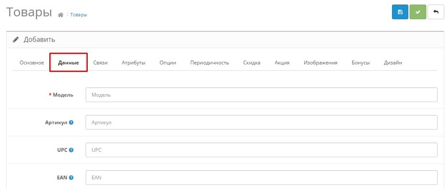The image size is (448, 189).
Task: Click the help icon next to Артикул
Action: coord(71,122)
